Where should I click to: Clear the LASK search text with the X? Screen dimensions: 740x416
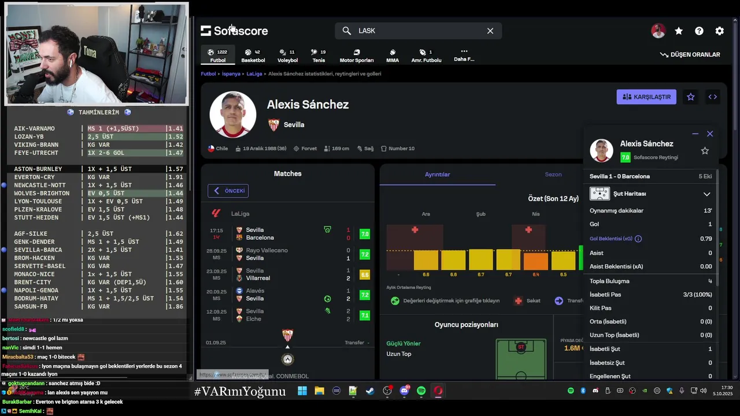pyautogui.click(x=490, y=31)
